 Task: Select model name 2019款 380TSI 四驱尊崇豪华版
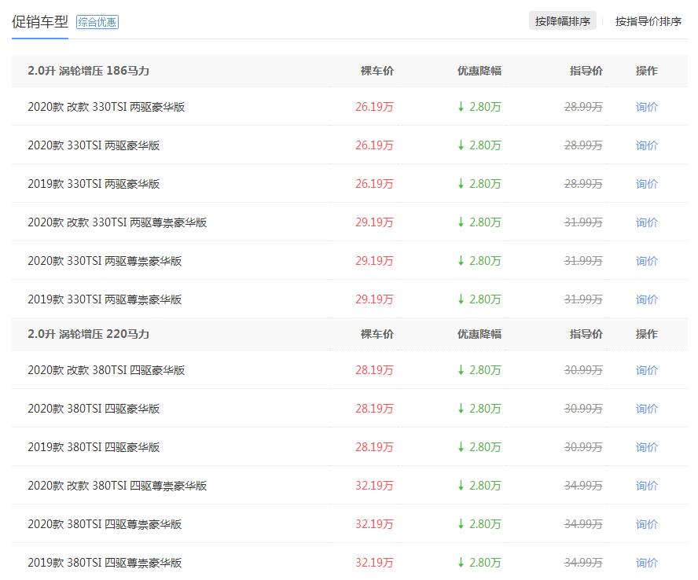[x=105, y=563]
